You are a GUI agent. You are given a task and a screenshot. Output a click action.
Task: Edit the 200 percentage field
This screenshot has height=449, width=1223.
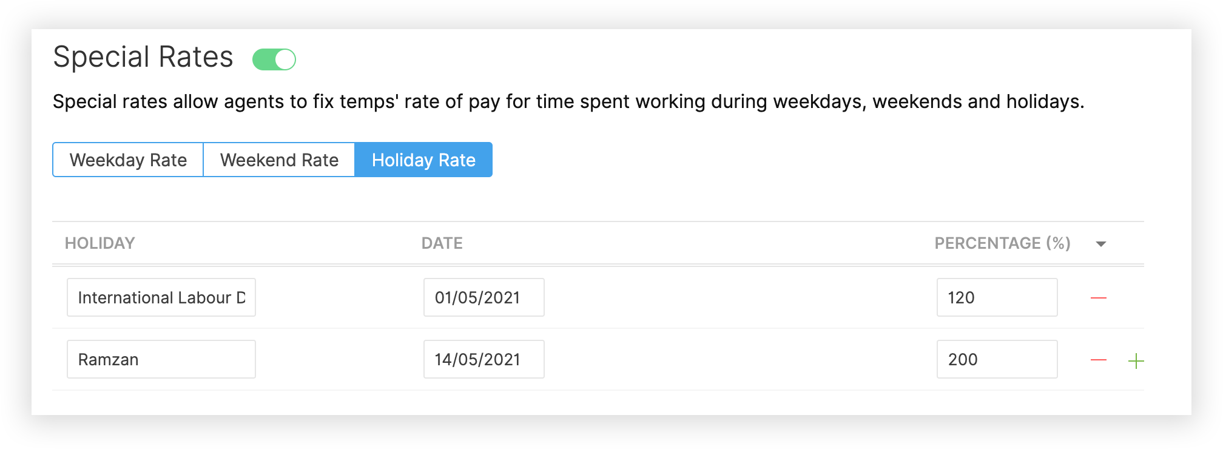click(x=997, y=360)
